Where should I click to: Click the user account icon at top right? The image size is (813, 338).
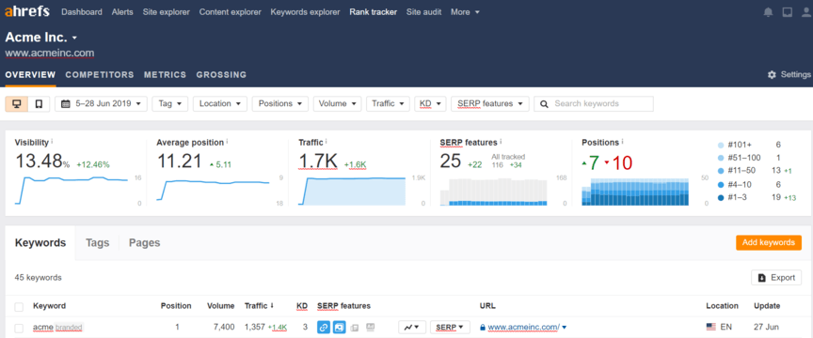(x=806, y=12)
